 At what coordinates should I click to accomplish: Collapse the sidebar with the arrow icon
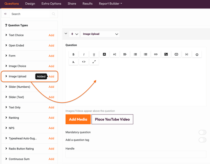5,14
